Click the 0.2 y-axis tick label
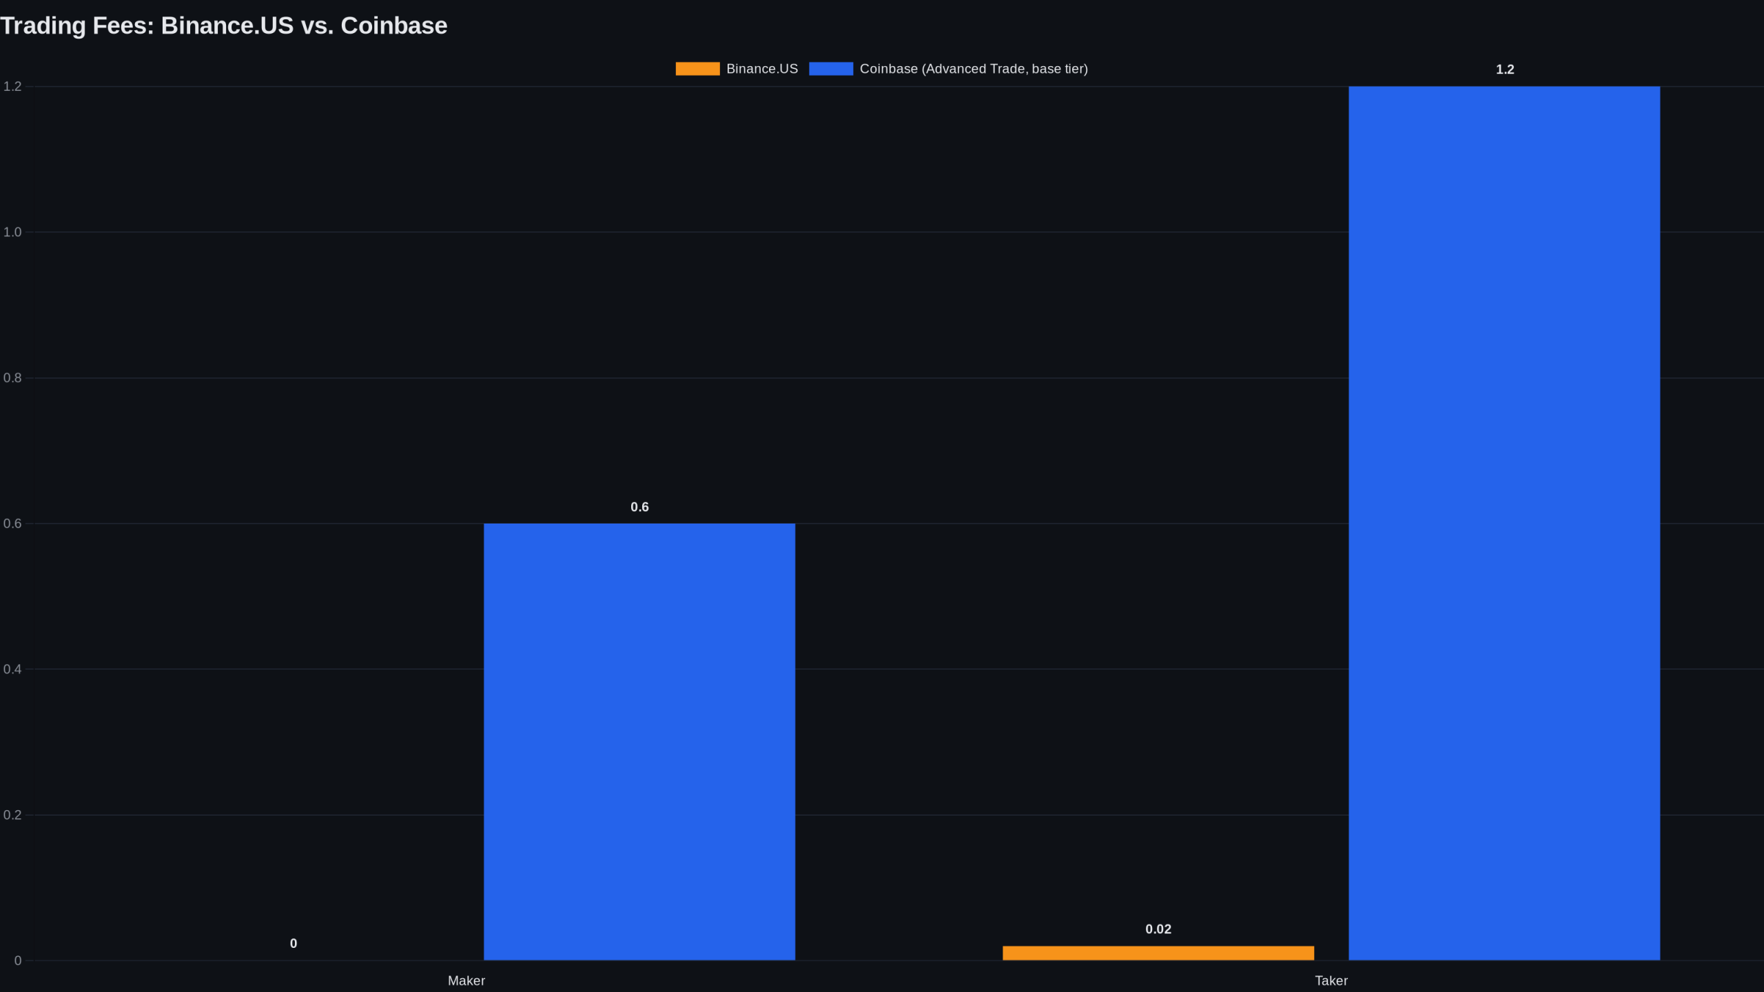 pyautogui.click(x=12, y=815)
